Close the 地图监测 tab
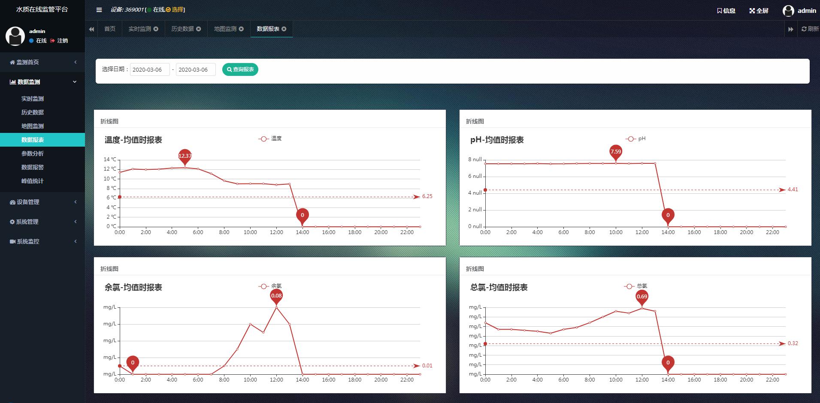The width and height of the screenshot is (820, 403). tap(241, 29)
